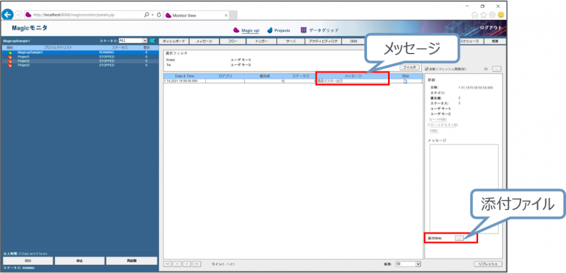Click the red status icon for Project1
566x273 pixels.
pos(10,57)
